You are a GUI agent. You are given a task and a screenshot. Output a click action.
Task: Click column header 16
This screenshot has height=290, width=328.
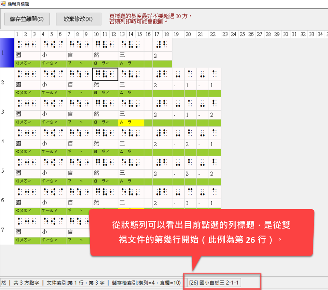(x=148, y=34)
